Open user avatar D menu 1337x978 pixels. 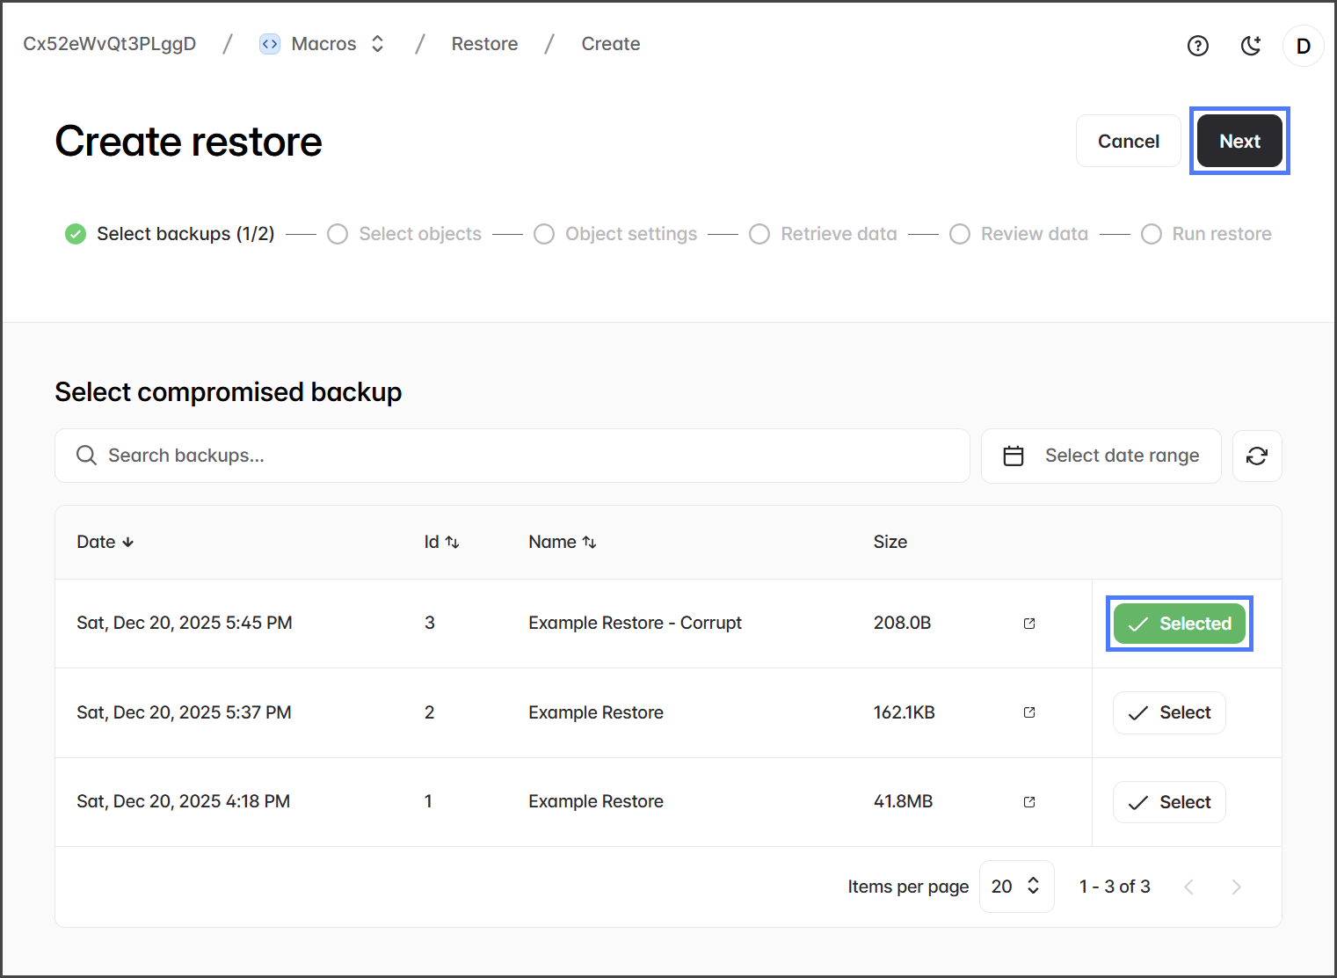point(1303,46)
